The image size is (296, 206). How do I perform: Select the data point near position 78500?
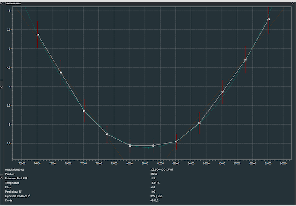pyautogui.click(x=107, y=134)
